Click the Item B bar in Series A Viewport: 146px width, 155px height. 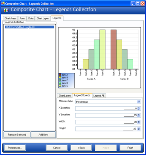pyautogui.click(x=86, y=64)
